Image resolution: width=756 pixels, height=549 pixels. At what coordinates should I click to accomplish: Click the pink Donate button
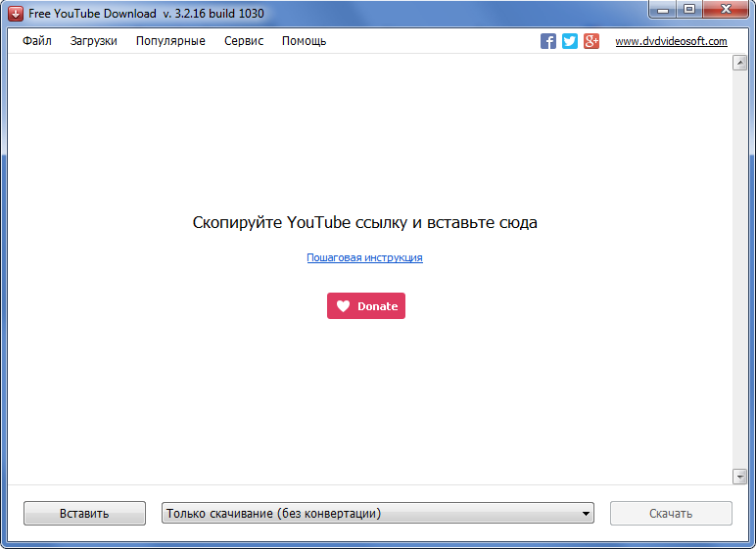pyautogui.click(x=366, y=305)
